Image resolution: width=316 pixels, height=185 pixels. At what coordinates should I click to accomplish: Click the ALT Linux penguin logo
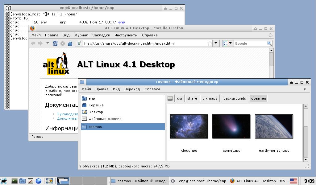[56, 64]
